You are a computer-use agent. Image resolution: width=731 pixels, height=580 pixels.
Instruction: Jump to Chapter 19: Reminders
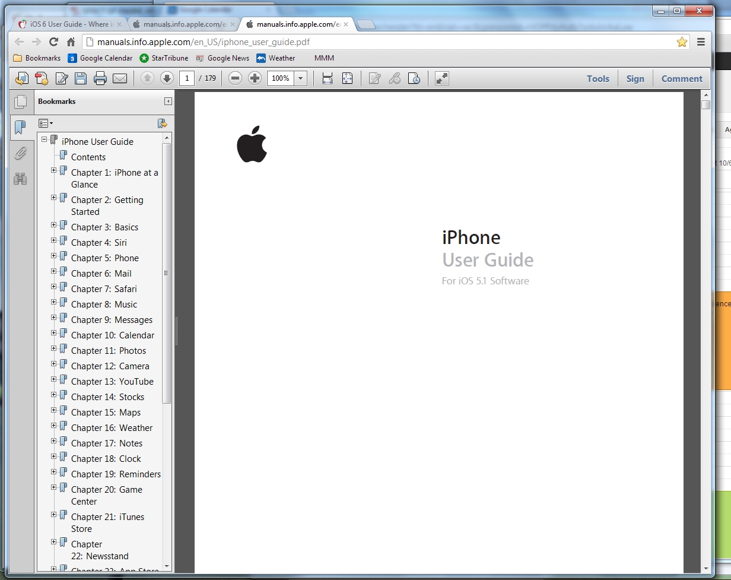(x=116, y=474)
